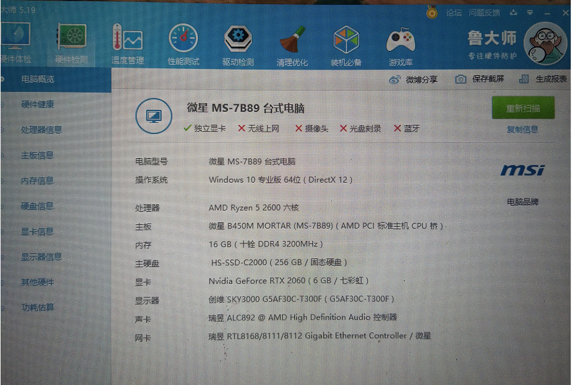Click the 创维 SKY3000 monitor value
Screen dimensions: 572x385
point(301,299)
